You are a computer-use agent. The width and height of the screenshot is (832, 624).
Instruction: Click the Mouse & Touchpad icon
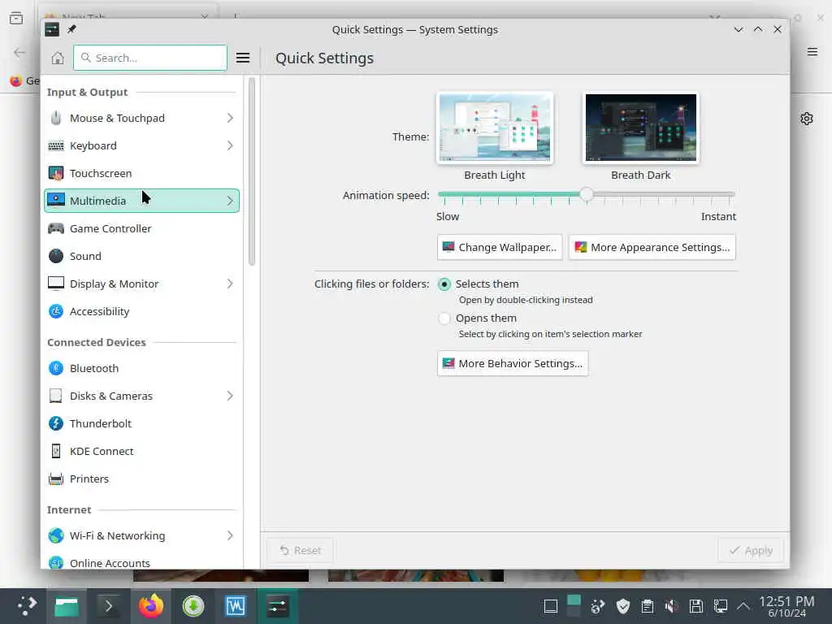pos(56,118)
